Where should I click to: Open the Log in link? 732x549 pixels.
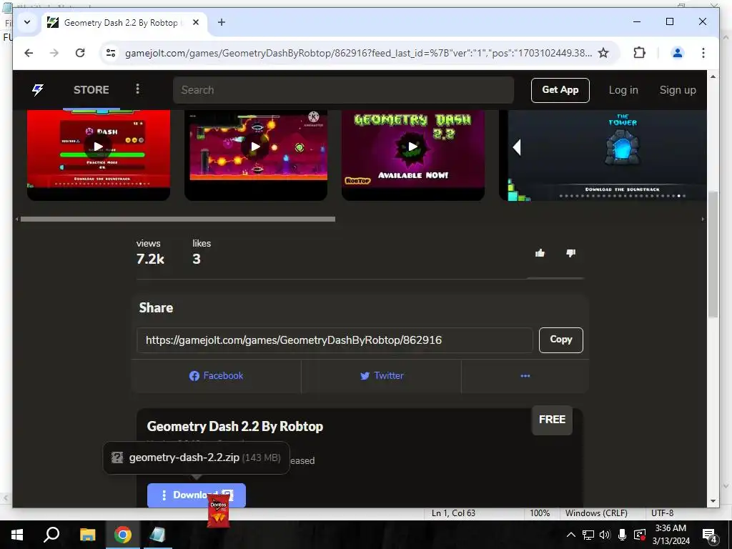(x=623, y=90)
